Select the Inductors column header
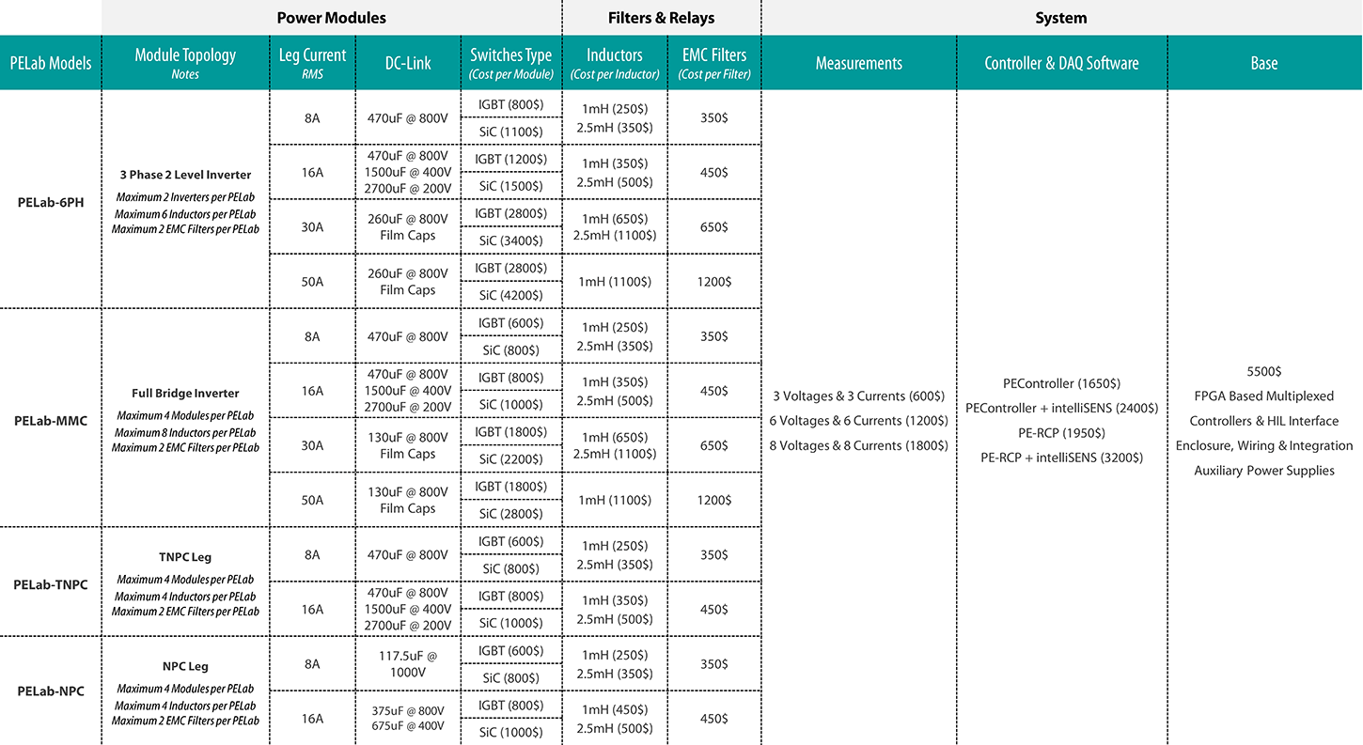This screenshot has height=745, width=1363. point(615,63)
